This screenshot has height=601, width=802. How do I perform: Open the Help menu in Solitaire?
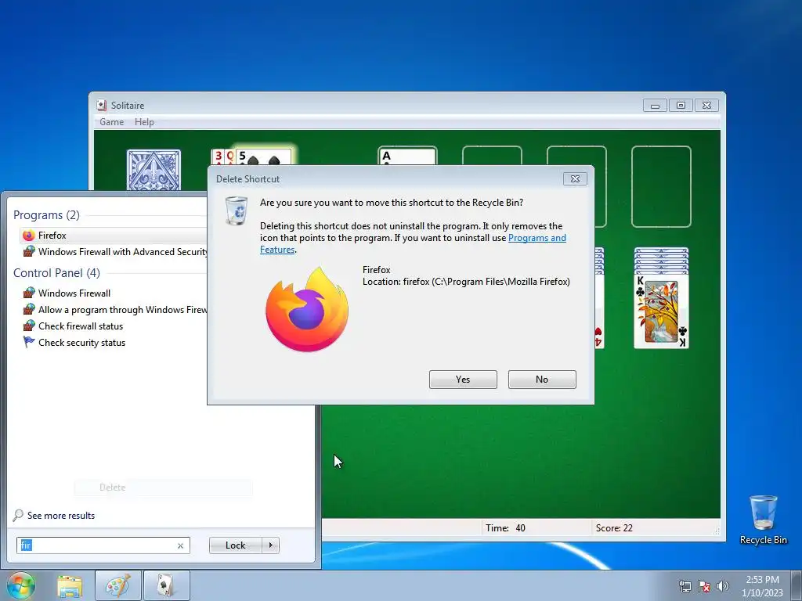click(144, 121)
